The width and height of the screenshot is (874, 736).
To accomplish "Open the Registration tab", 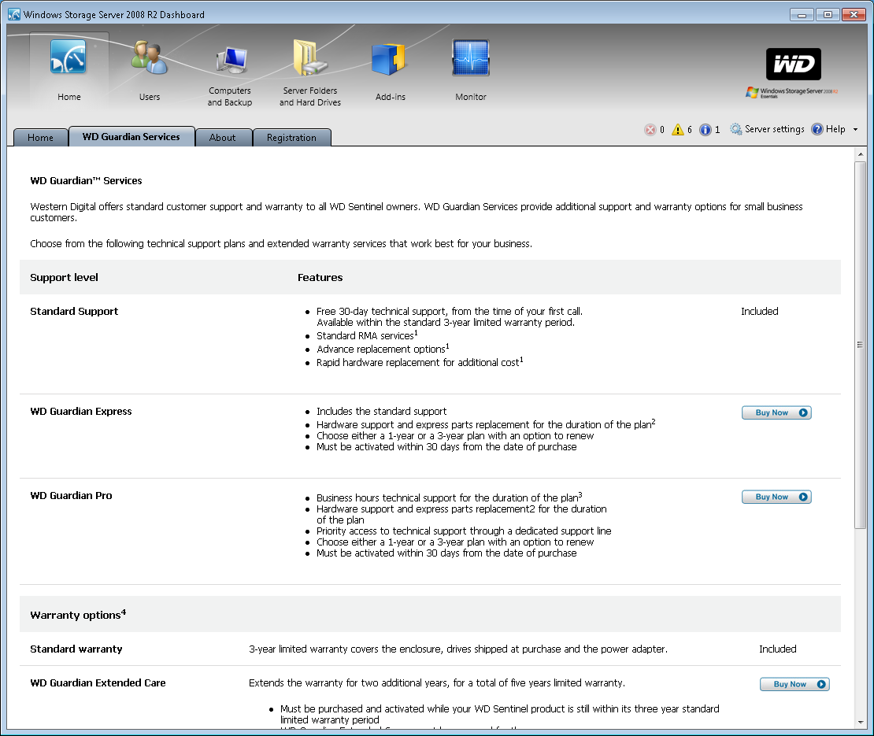I will pos(291,138).
